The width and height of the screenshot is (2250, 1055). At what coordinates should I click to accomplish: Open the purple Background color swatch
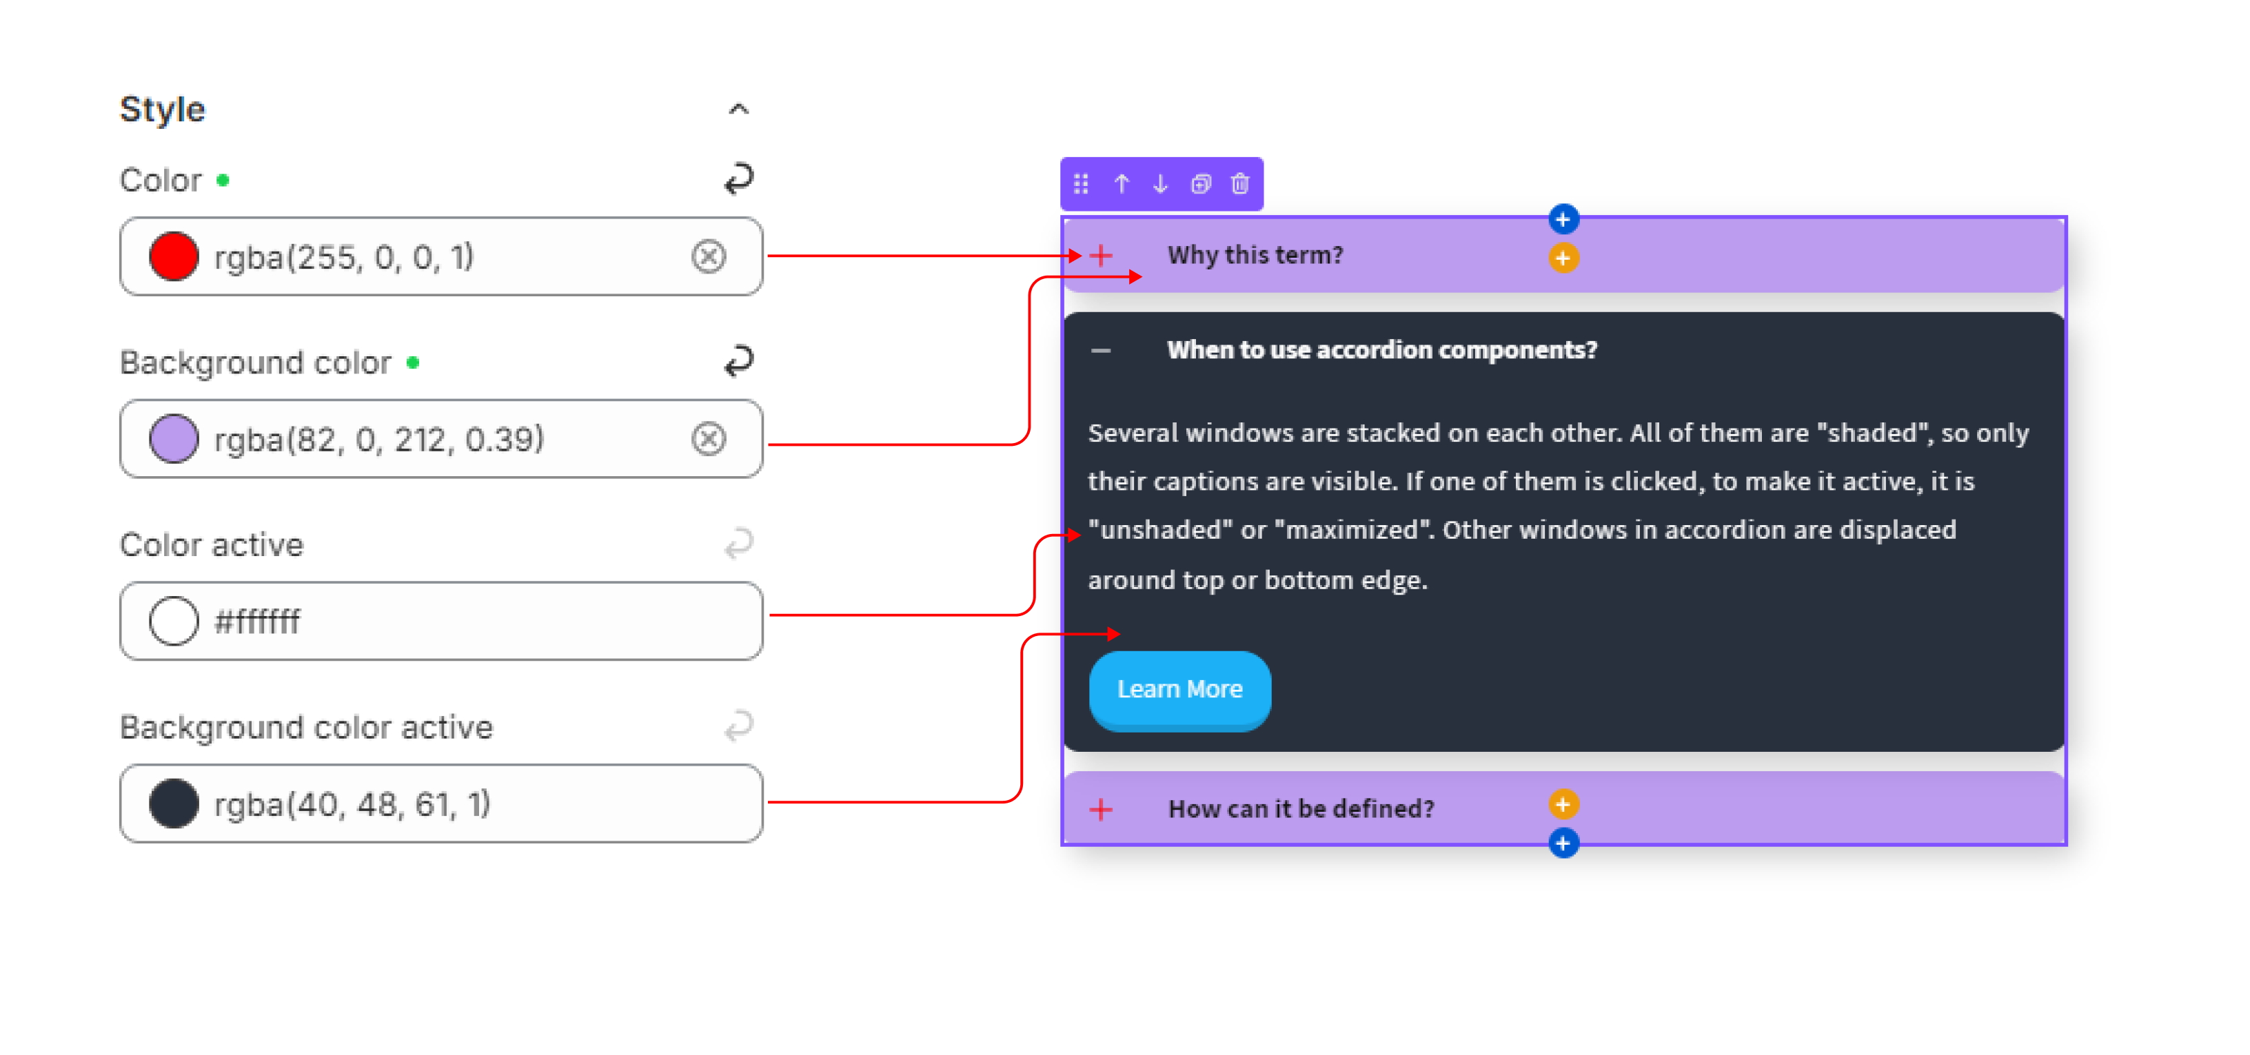point(173,438)
